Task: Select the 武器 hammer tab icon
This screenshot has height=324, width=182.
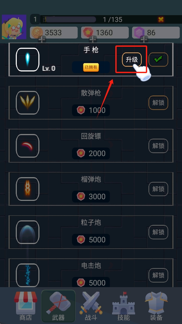Action: tap(58, 306)
